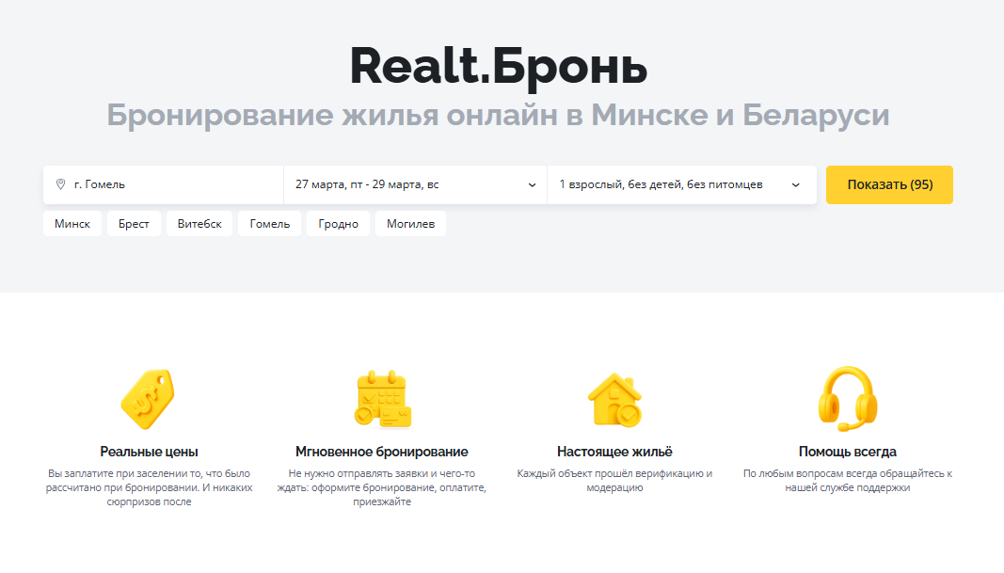Viewport: 1004px width, 573px height.
Task: Click the yellow headset support icon
Action: tap(847, 397)
